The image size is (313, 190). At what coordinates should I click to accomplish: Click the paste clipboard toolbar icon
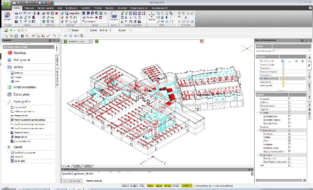tap(43, 36)
